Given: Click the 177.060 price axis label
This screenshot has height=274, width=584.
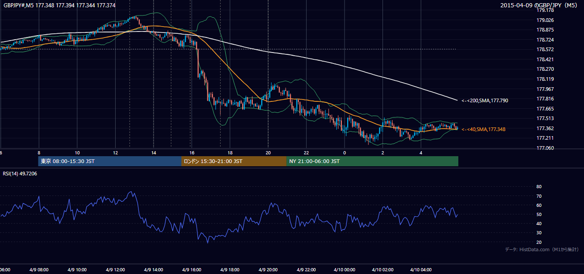Looking at the screenshot, I should [545, 148].
